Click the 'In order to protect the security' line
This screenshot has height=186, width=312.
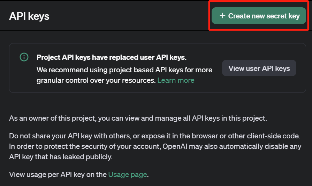[84, 146]
